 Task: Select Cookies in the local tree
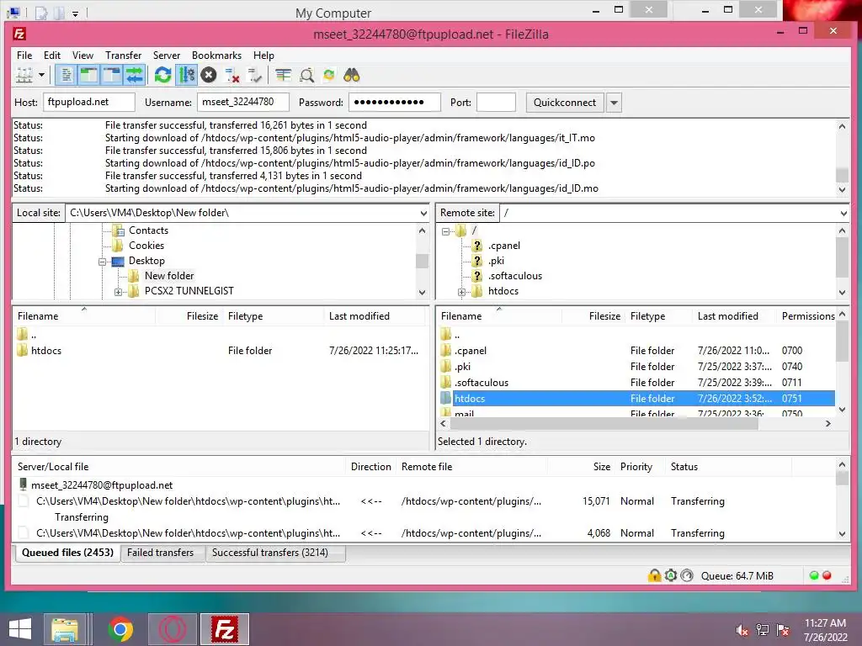(146, 246)
